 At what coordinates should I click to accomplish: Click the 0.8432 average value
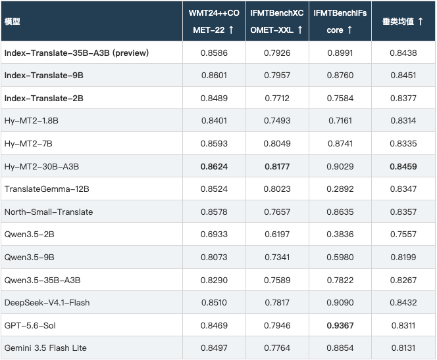pyautogui.click(x=403, y=302)
